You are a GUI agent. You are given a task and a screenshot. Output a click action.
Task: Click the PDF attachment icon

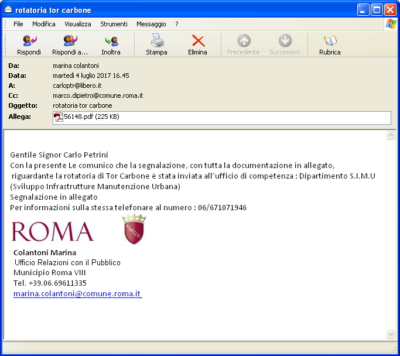pyautogui.click(x=59, y=117)
